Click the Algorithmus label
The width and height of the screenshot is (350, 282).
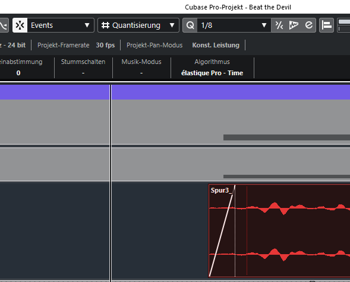(212, 62)
